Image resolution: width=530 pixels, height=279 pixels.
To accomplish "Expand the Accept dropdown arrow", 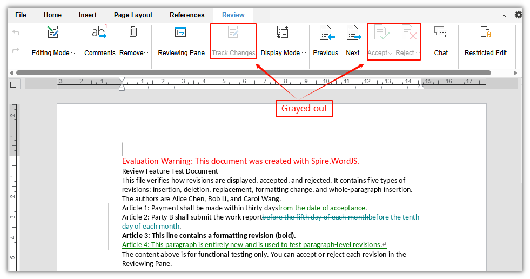I will point(390,54).
